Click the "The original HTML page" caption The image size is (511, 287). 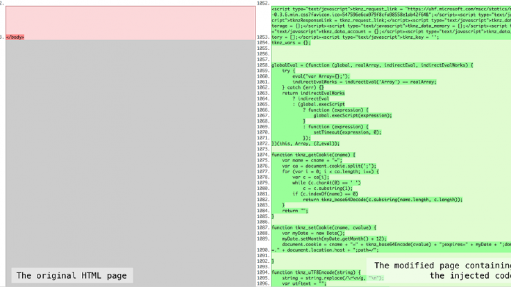click(x=72, y=275)
